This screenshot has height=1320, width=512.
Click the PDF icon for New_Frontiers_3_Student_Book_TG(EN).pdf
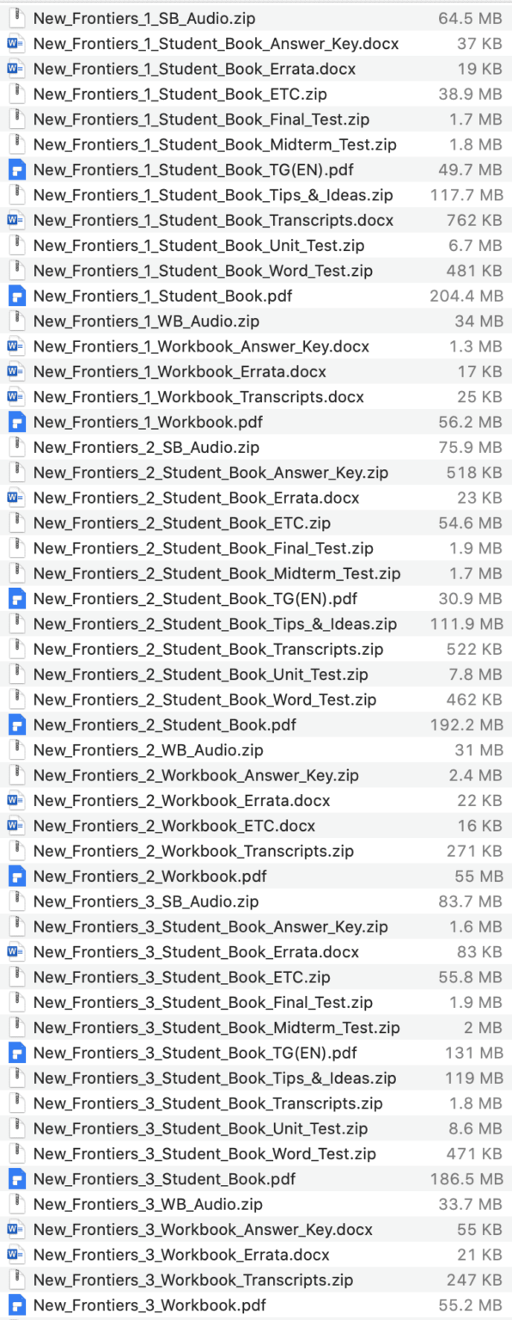click(19, 1052)
